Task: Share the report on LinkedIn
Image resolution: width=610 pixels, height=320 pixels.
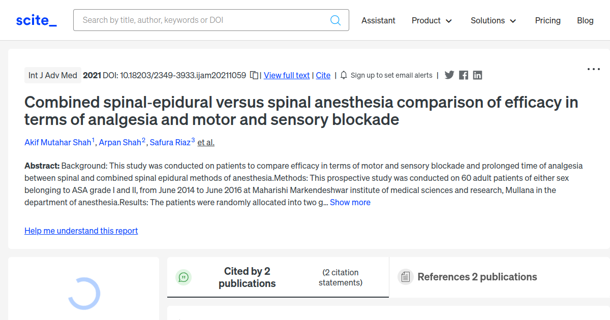Action: tap(477, 75)
